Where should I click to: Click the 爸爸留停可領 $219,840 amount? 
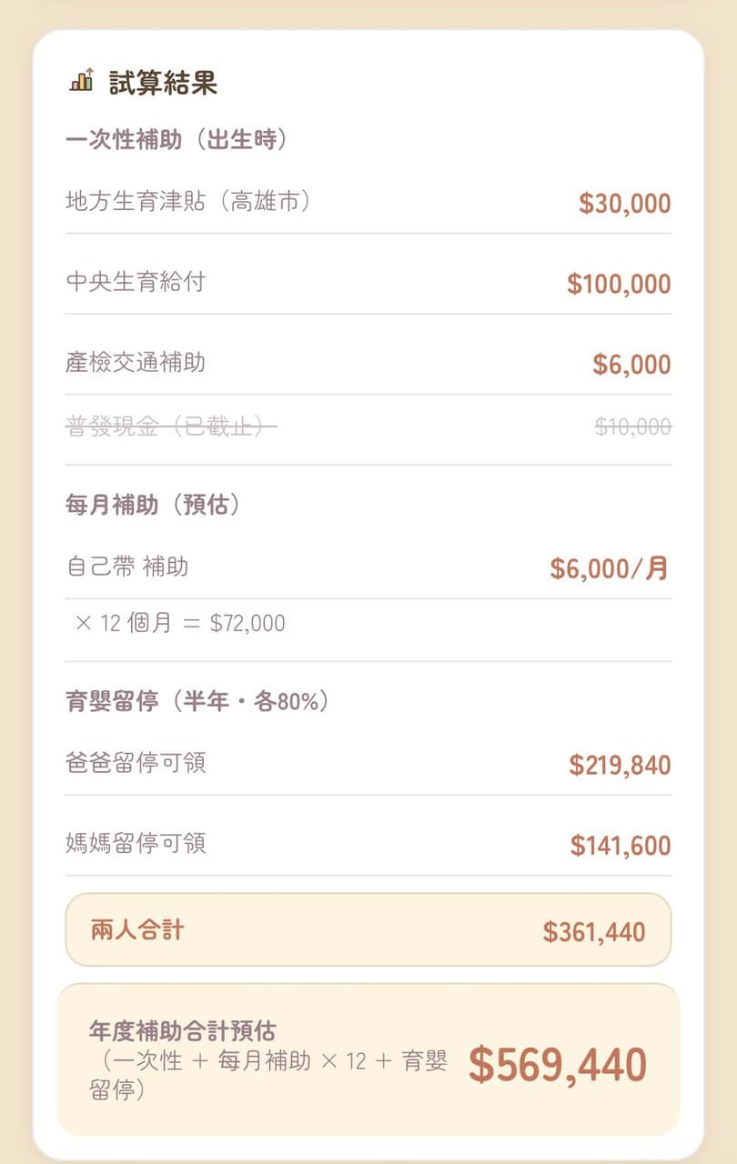pos(620,766)
